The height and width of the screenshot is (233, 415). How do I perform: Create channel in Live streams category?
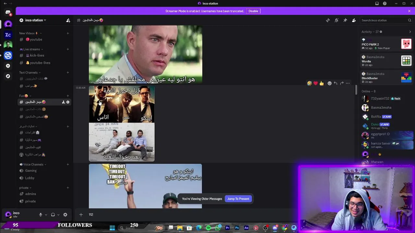(68, 50)
